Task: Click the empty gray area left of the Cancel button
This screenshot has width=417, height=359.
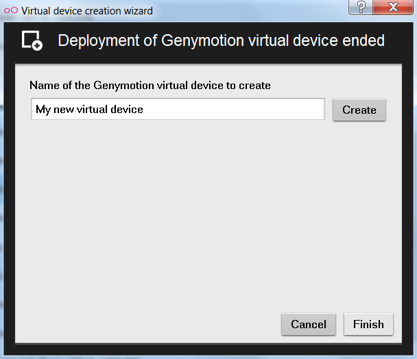Action: click(151, 324)
